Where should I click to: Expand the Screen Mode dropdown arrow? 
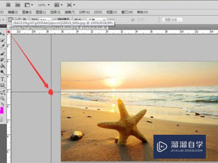point(74,5)
